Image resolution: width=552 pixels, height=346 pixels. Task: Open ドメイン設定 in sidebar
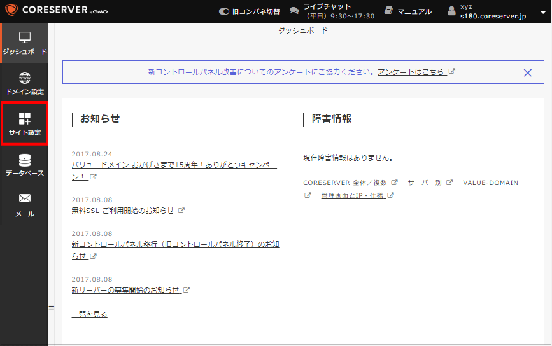coord(24,84)
